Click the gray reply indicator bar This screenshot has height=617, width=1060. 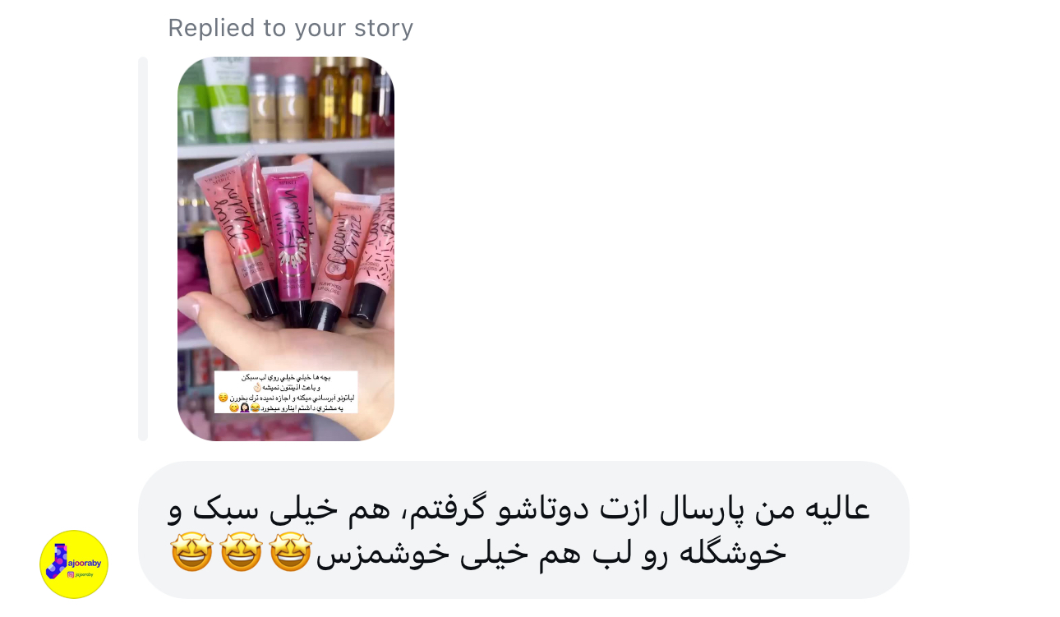(x=143, y=249)
